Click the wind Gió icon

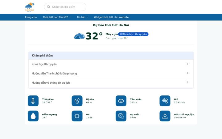tap(165, 101)
